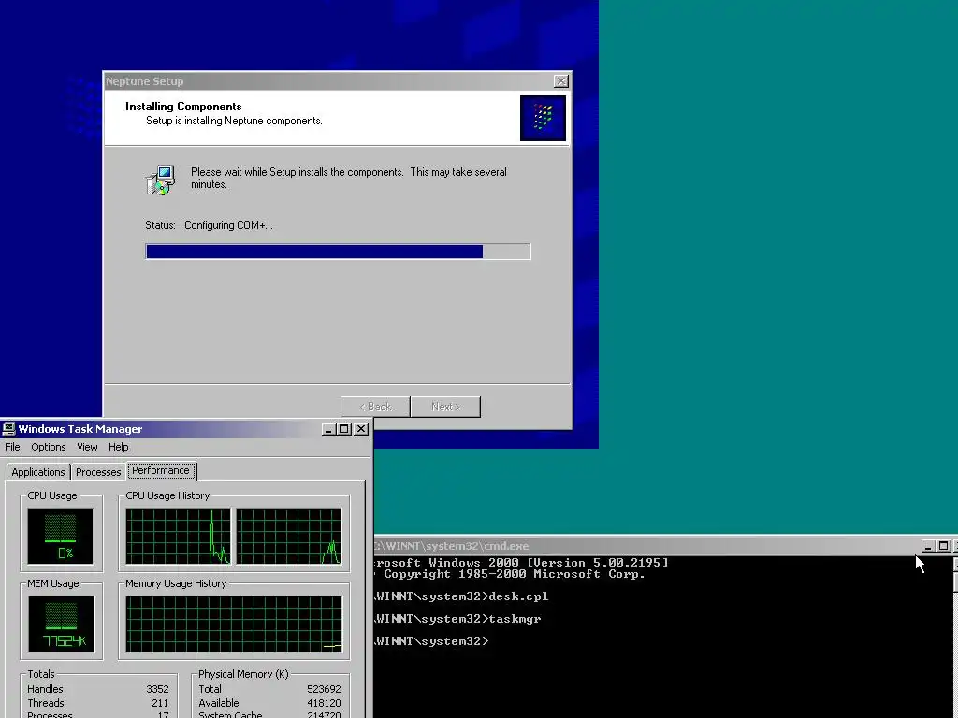Screen dimensions: 958x718
Task: Close the Neptune Setup dialog
Action: [561, 81]
